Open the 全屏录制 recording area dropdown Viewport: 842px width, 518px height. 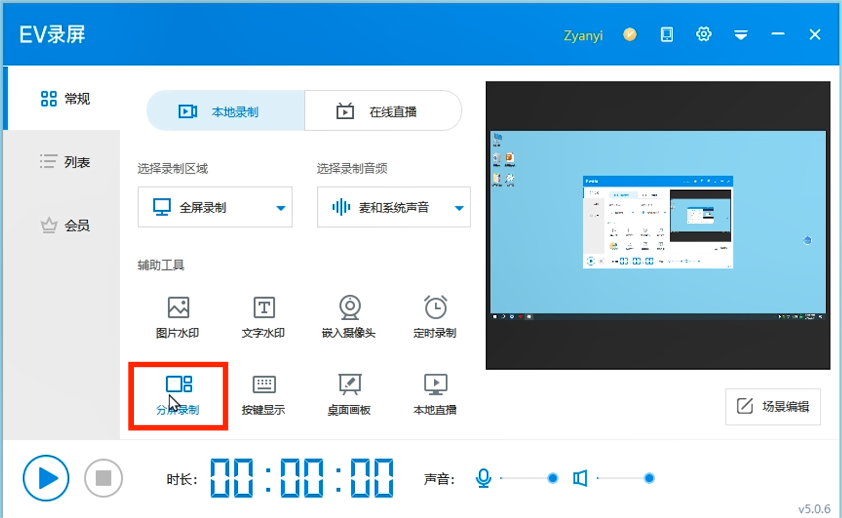pyautogui.click(x=215, y=207)
